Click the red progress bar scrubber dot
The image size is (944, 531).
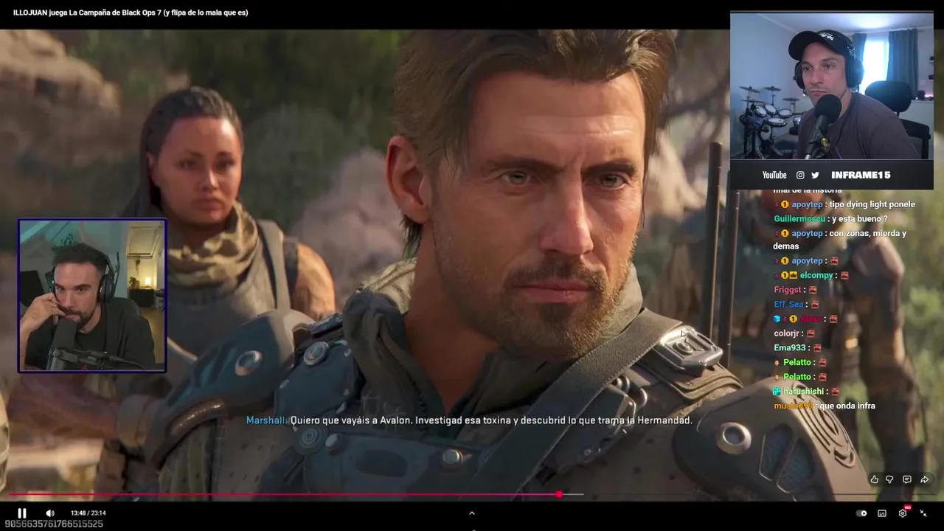tap(559, 495)
